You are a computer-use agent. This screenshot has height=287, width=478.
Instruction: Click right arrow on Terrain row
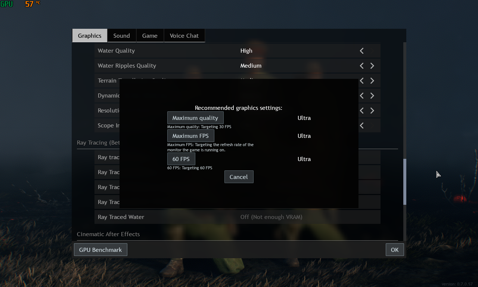pyautogui.click(x=372, y=80)
